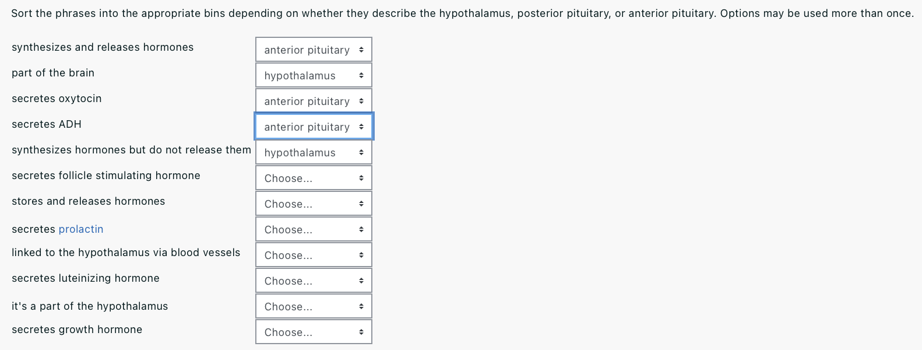This screenshot has width=922, height=350.
Task: Click the arrow icon on 'part of the brain' dropdown
Action: [x=361, y=75]
